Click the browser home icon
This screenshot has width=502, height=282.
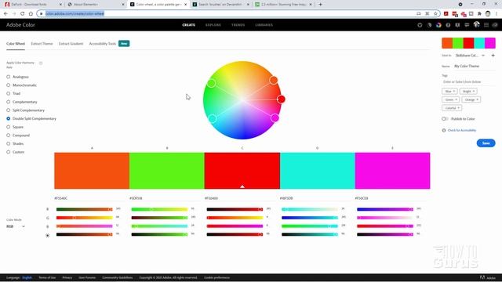tap(31, 14)
